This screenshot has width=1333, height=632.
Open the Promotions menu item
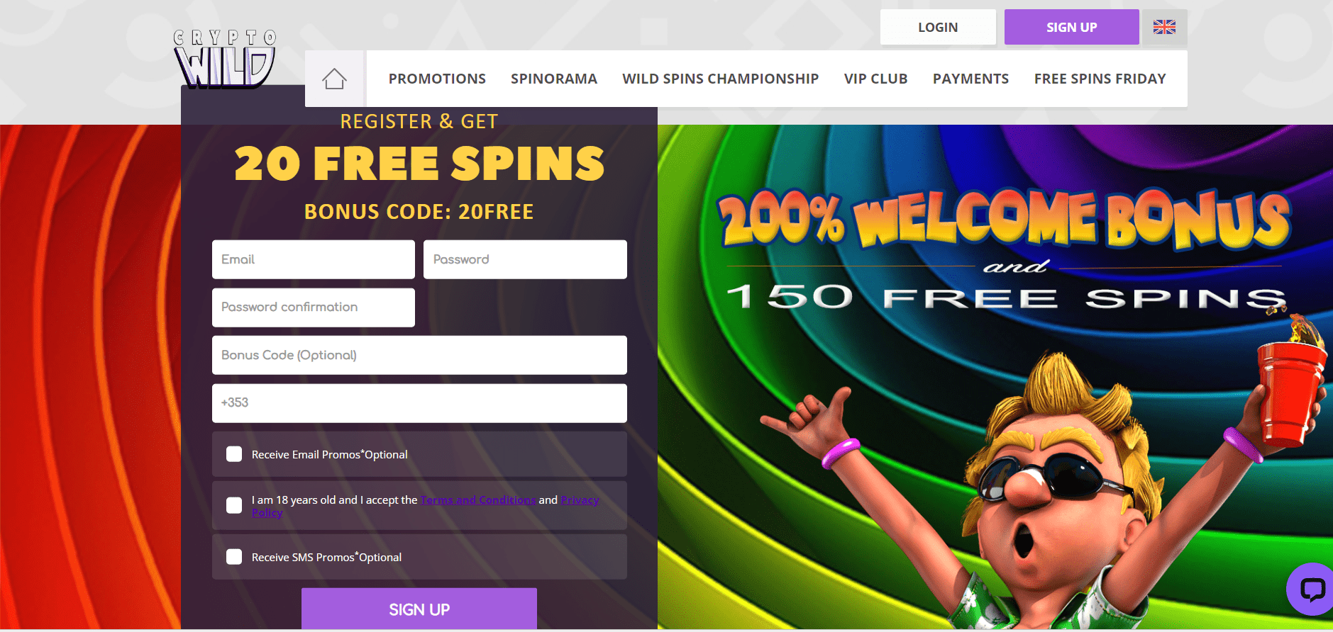click(x=437, y=79)
